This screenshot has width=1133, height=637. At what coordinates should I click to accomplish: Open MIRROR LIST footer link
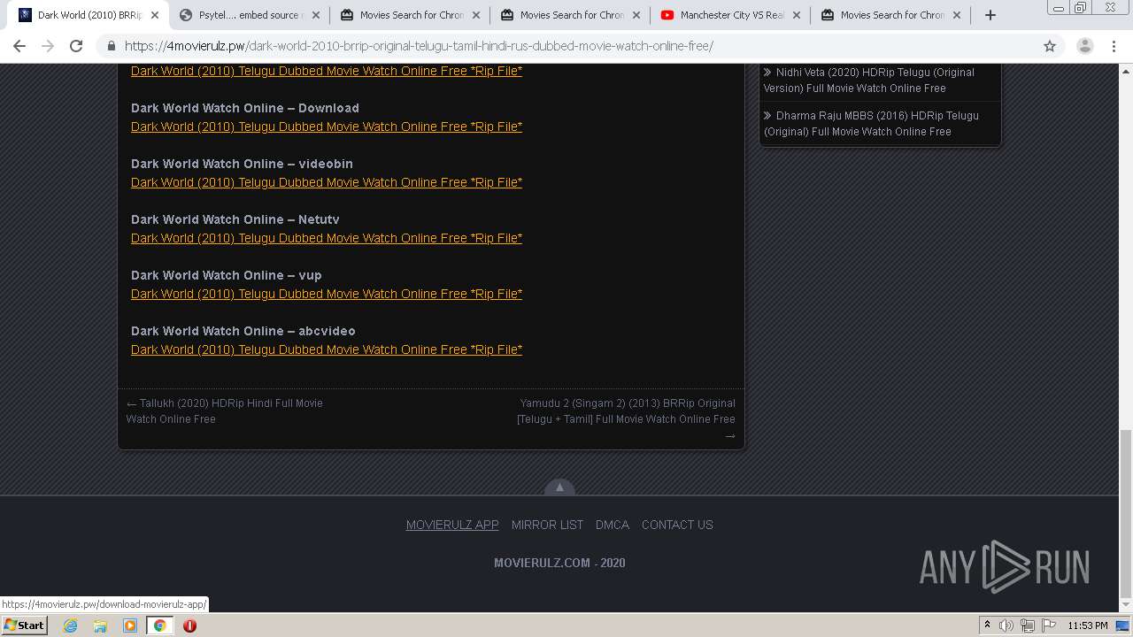[547, 525]
